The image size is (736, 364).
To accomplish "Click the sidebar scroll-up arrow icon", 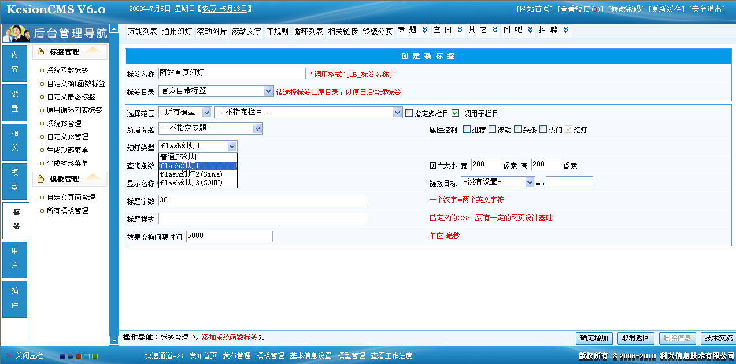I will pos(114,28).
